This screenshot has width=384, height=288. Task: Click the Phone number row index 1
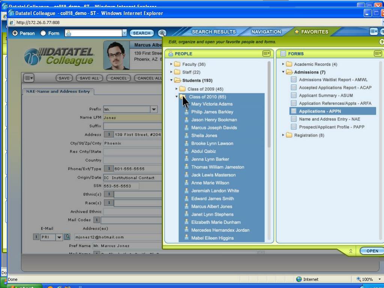[109, 168]
